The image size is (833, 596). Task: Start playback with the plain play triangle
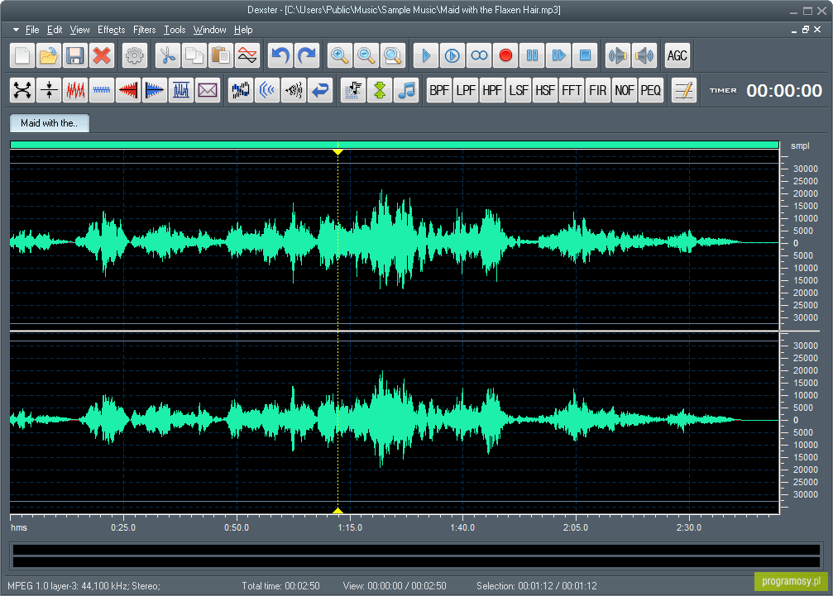pos(426,55)
